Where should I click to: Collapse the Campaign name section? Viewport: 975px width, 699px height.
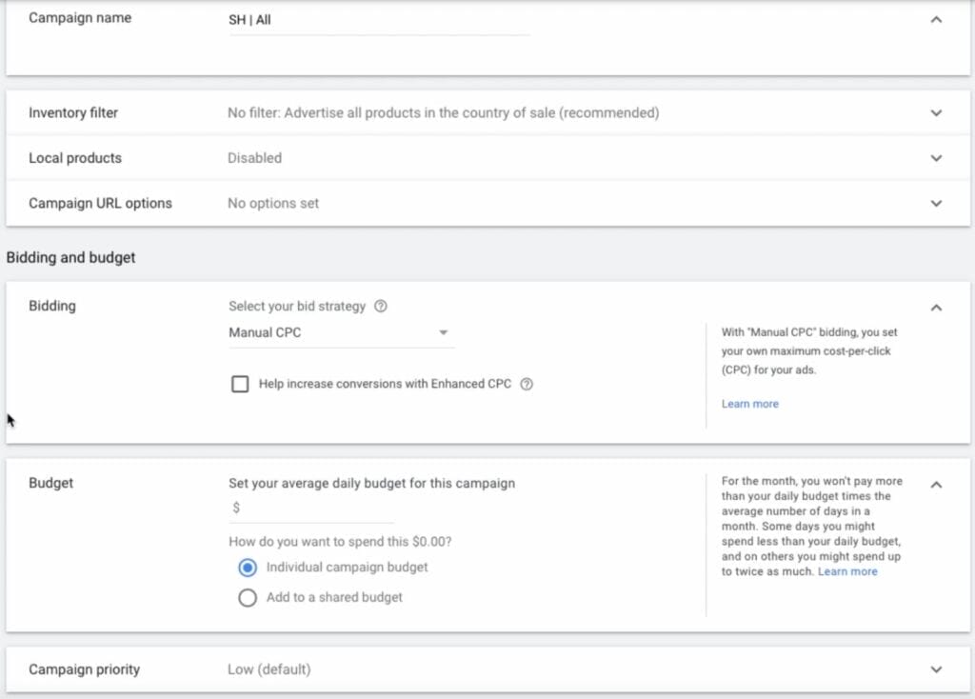(936, 19)
